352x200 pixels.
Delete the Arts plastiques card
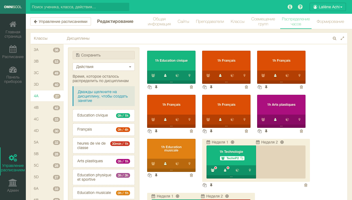301,131
